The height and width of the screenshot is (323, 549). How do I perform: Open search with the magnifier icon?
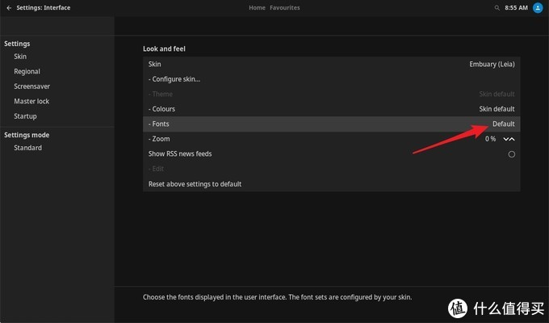click(497, 7)
